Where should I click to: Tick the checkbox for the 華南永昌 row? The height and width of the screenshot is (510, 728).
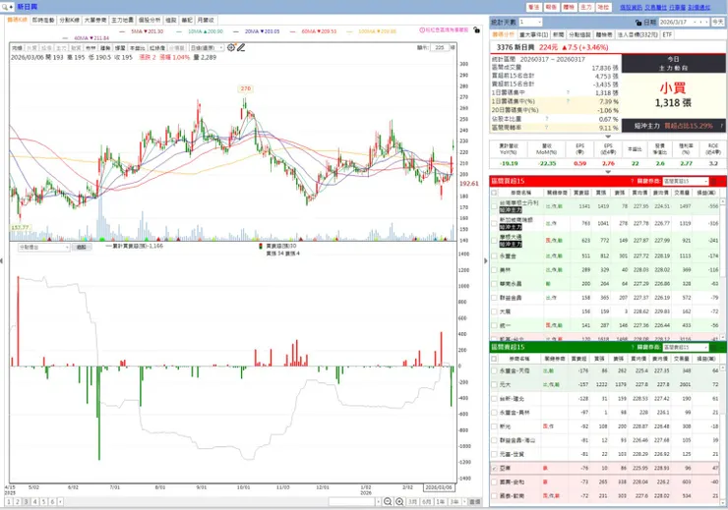click(x=494, y=284)
